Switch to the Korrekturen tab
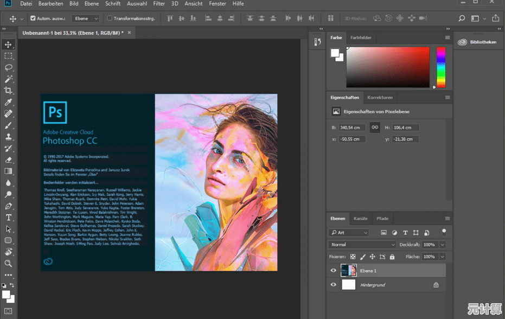This screenshot has width=505, height=319. (x=380, y=98)
